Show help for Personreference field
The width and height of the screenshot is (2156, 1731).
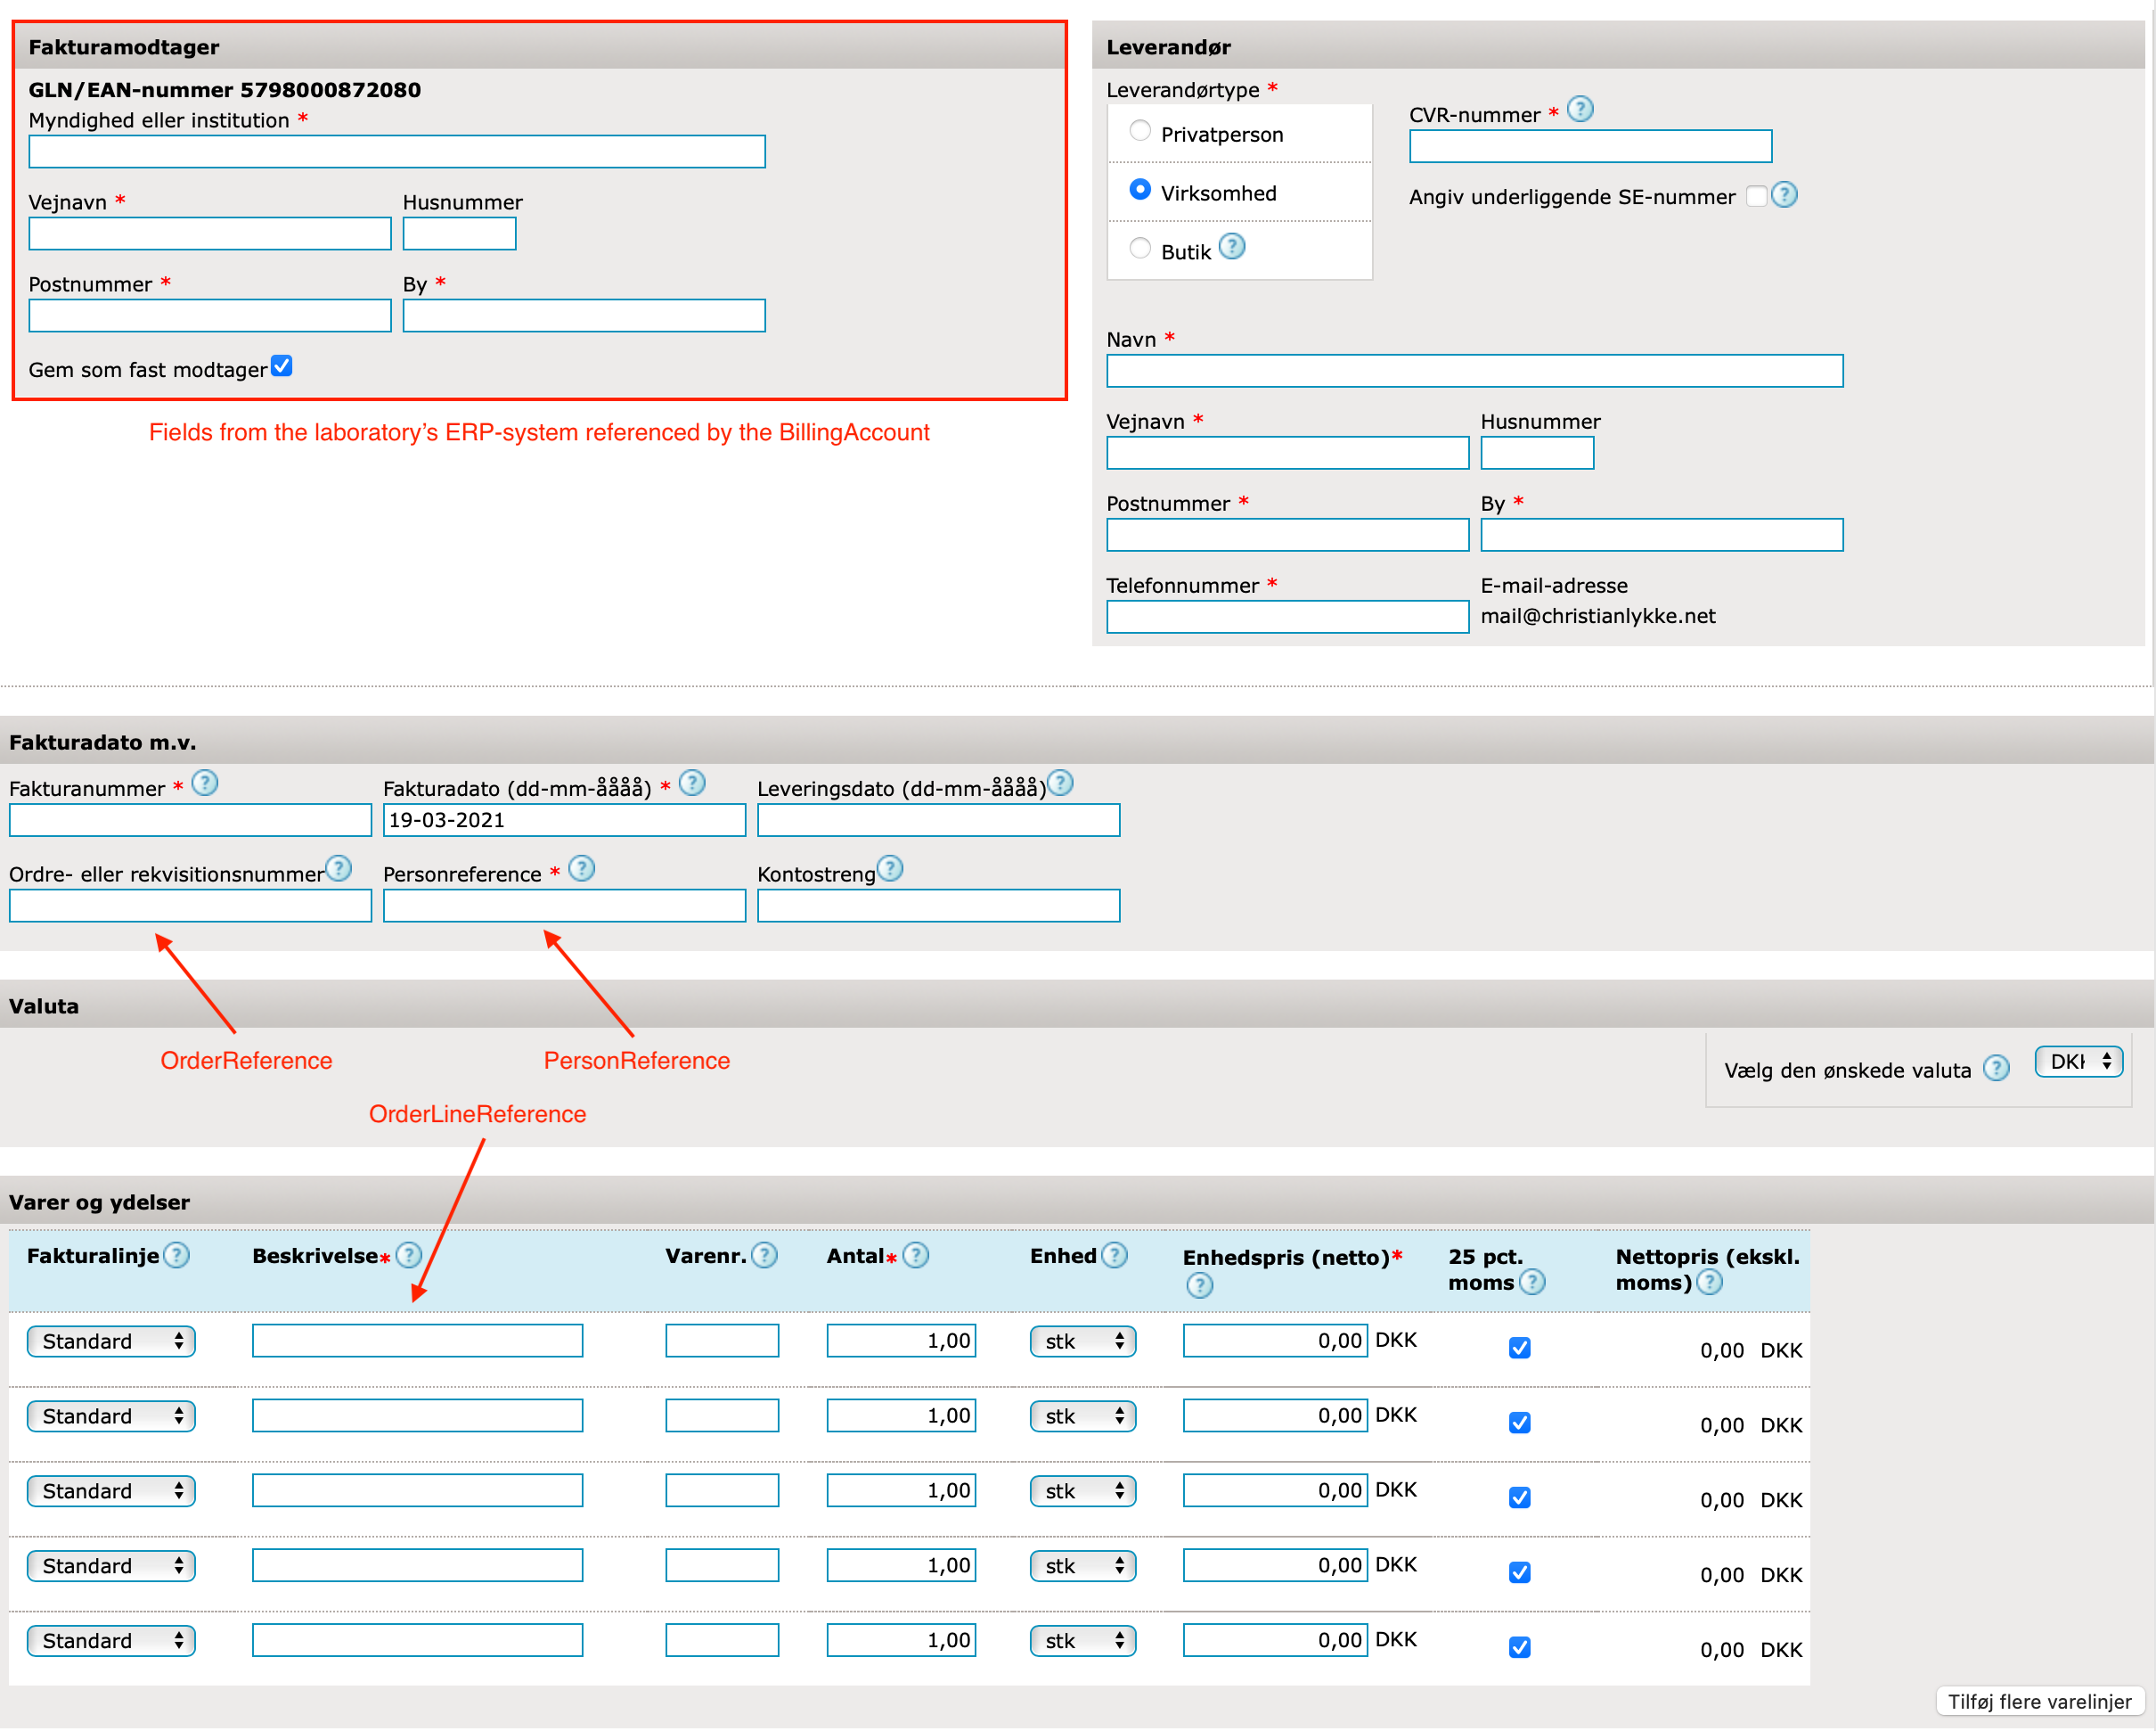582,869
